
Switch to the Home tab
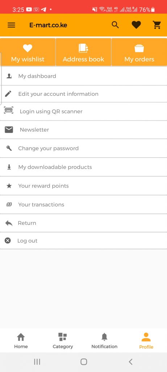click(21, 341)
